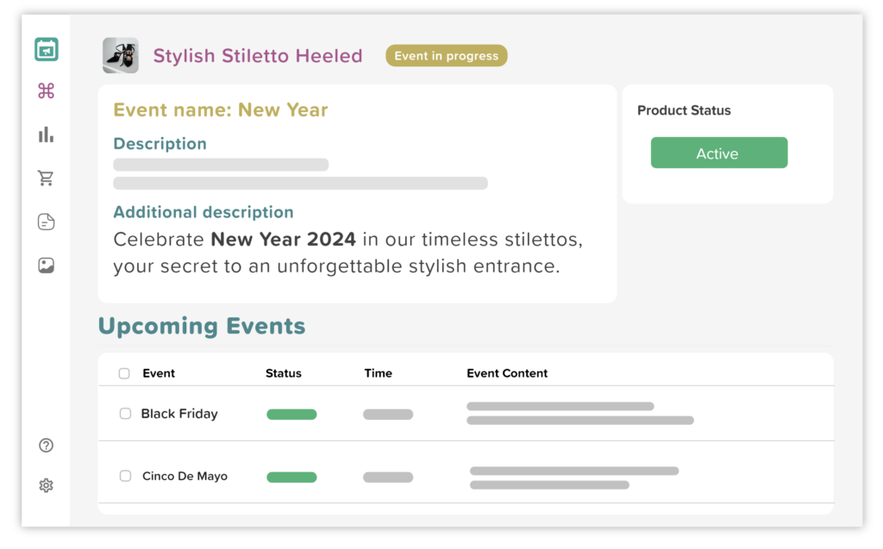Open help question mark icon
Screen dimensions: 883x549
click(x=47, y=446)
